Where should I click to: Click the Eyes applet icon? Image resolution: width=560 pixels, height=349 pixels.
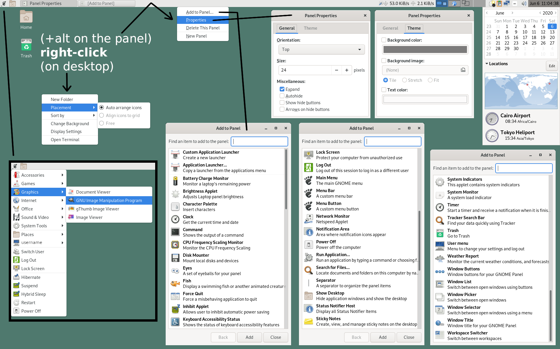(175, 271)
